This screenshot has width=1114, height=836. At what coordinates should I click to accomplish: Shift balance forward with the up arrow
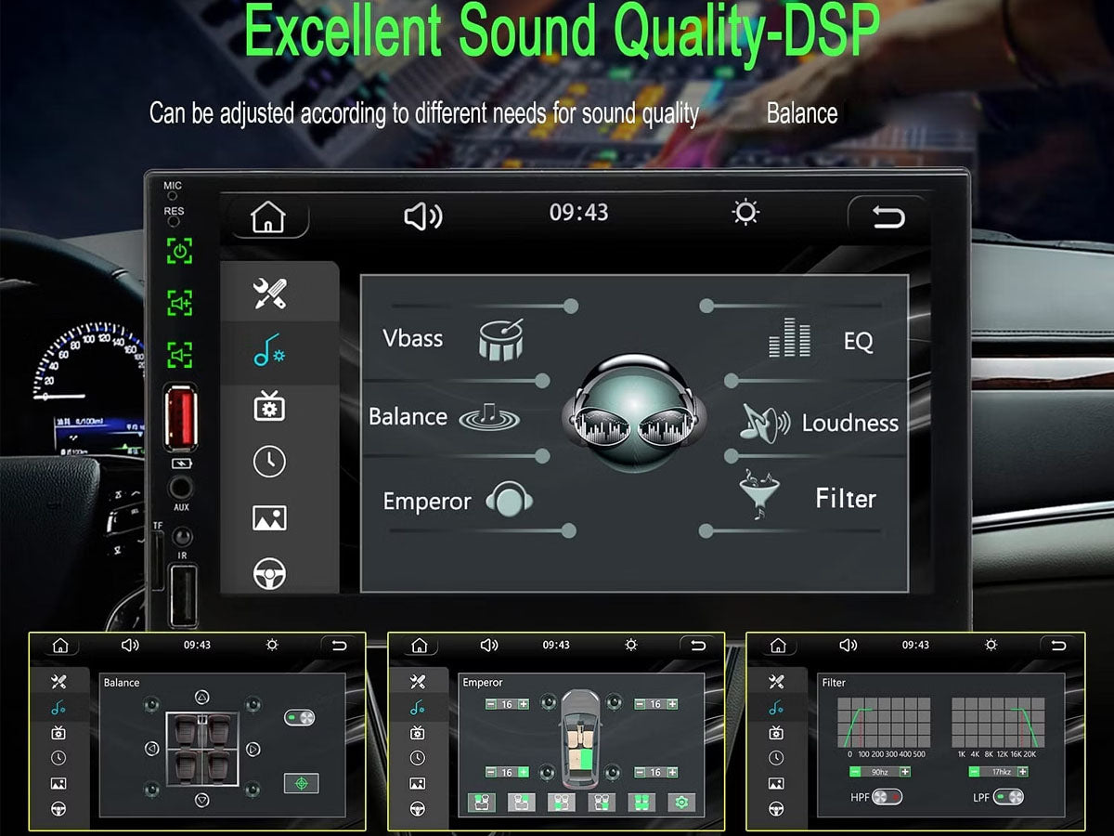click(x=201, y=698)
